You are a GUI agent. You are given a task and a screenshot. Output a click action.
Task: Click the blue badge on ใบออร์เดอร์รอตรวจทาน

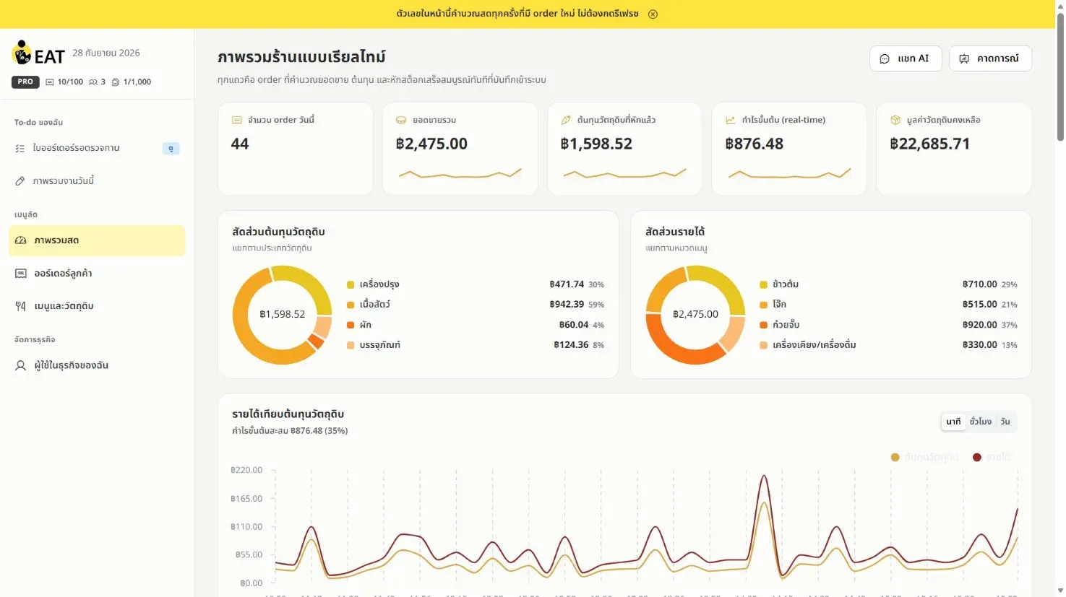click(x=171, y=149)
